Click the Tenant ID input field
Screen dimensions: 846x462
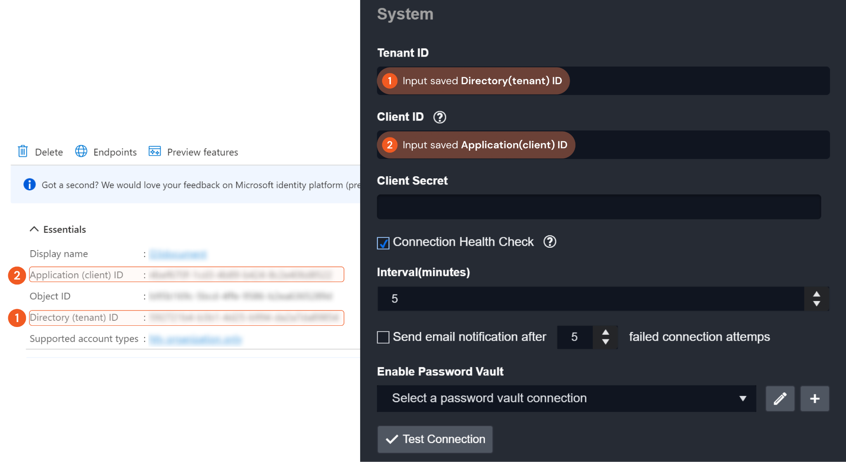point(698,81)
